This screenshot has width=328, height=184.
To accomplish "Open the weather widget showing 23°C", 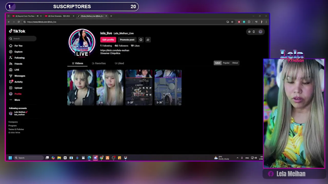I will [x=222, y=158].
